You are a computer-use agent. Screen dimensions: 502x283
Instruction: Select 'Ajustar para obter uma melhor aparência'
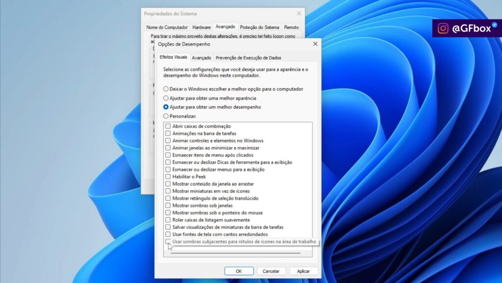tap(166, 98)
